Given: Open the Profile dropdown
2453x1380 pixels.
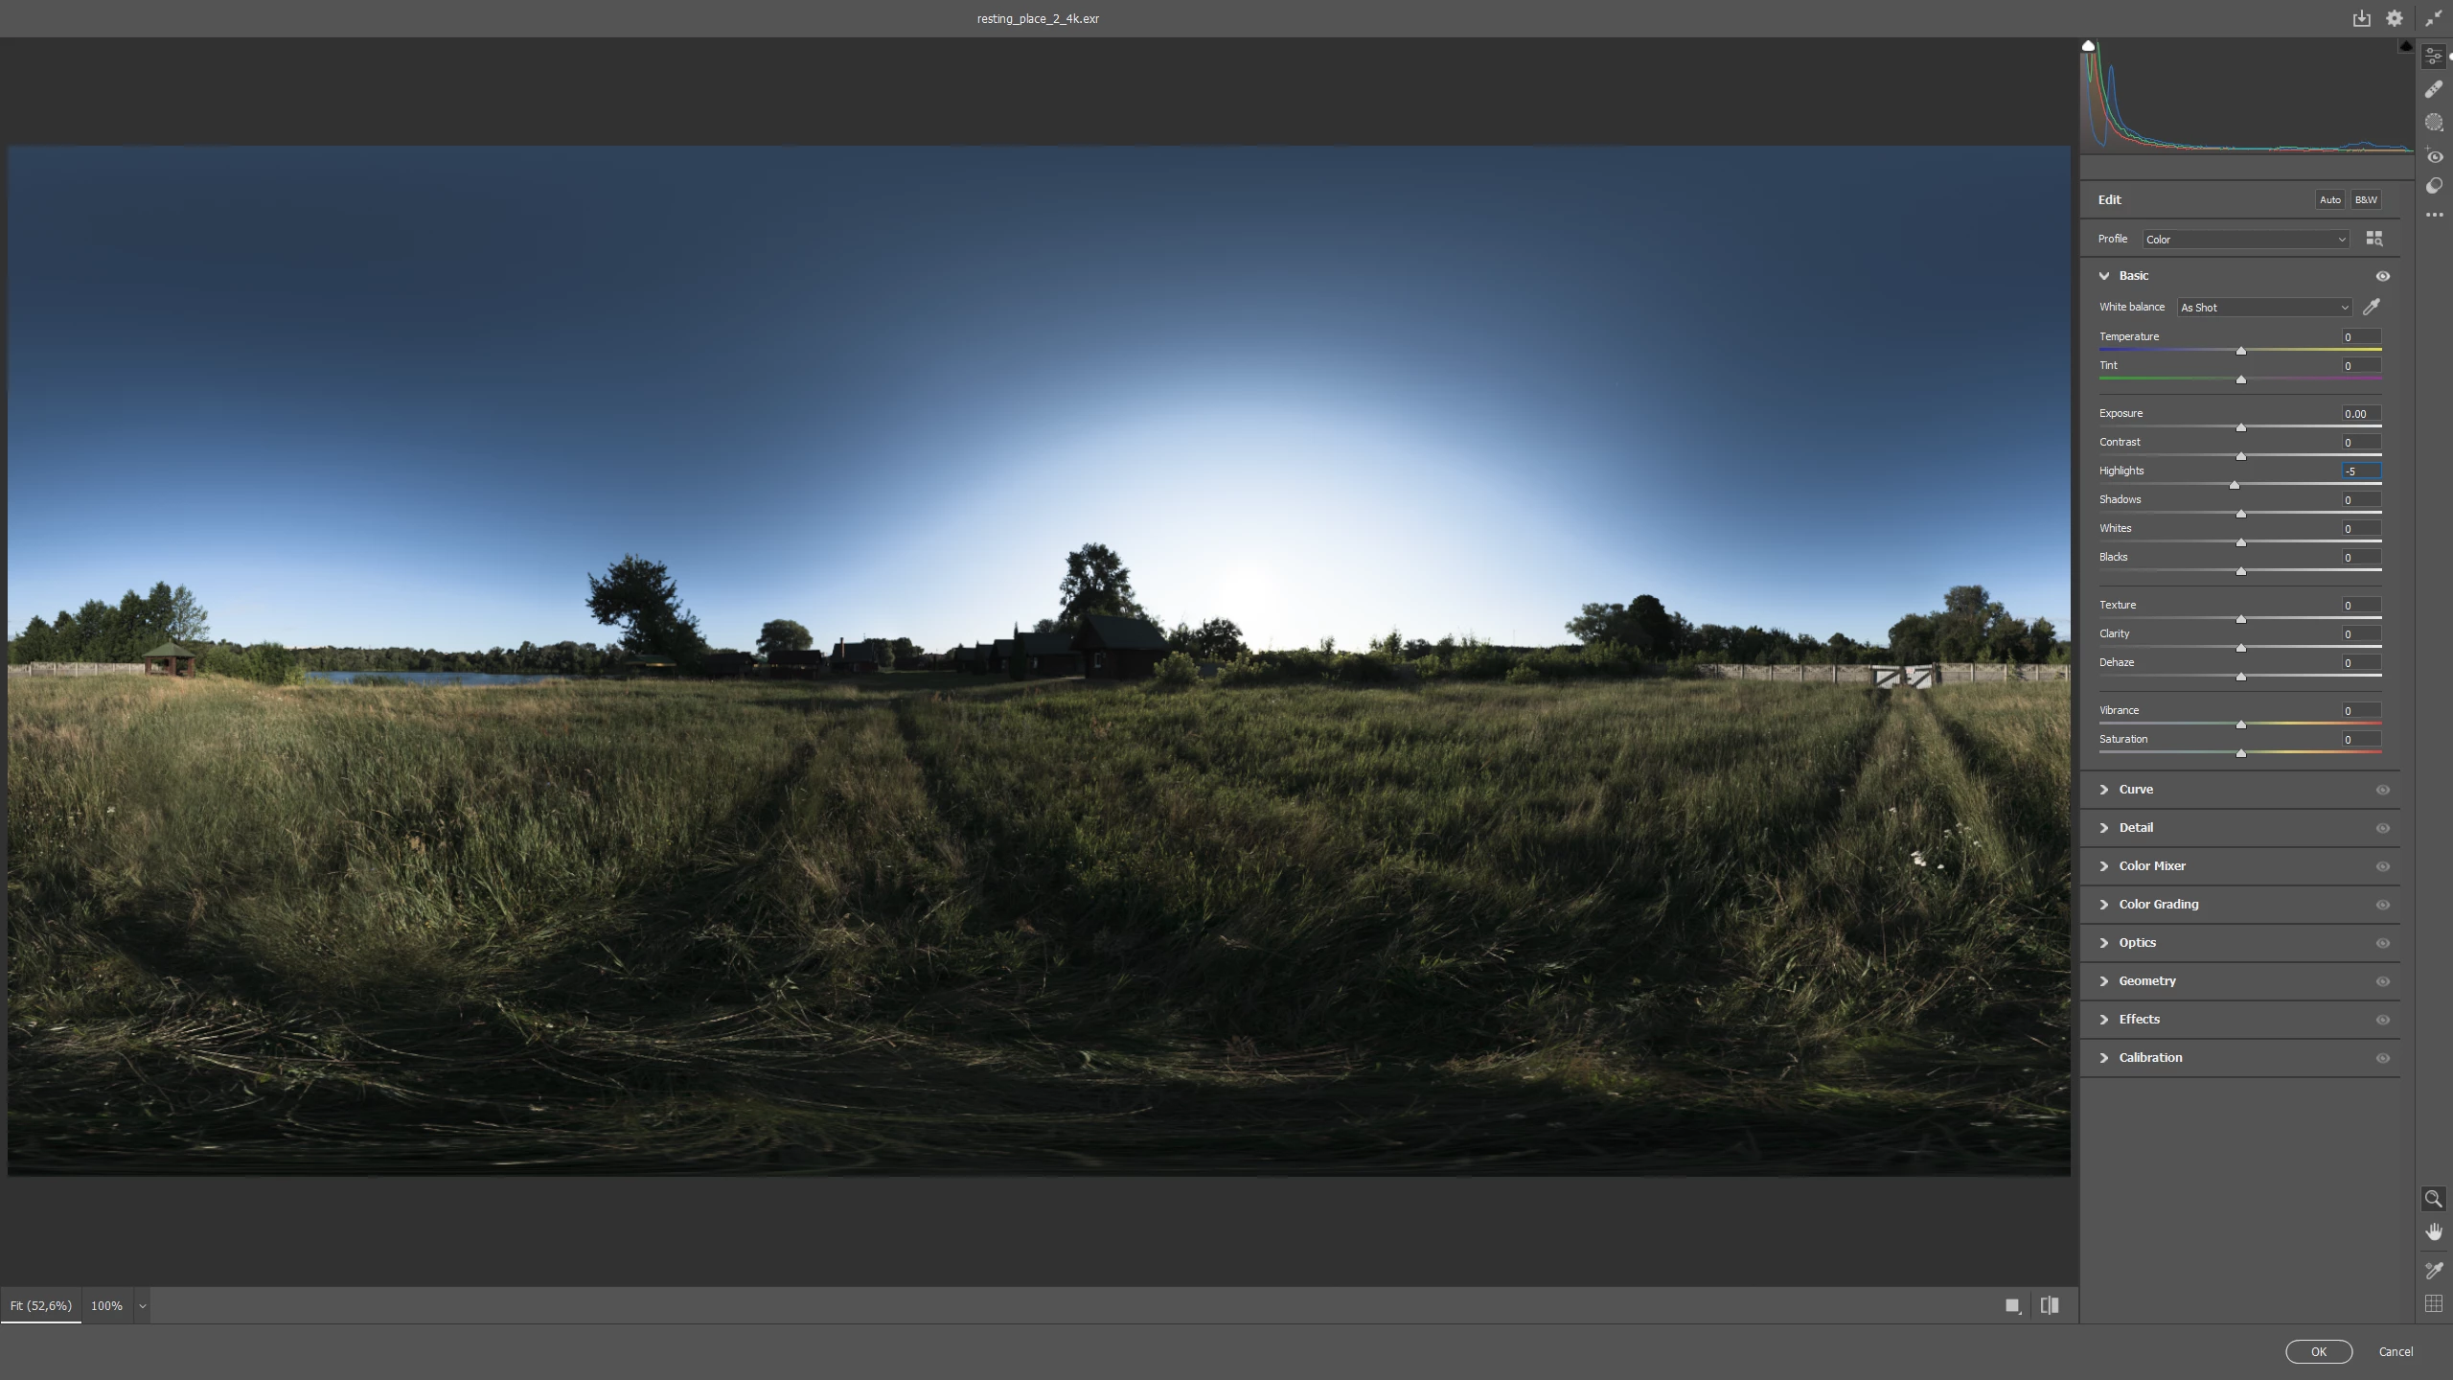Looking at the screenshot, I should tap(2245, 240).
